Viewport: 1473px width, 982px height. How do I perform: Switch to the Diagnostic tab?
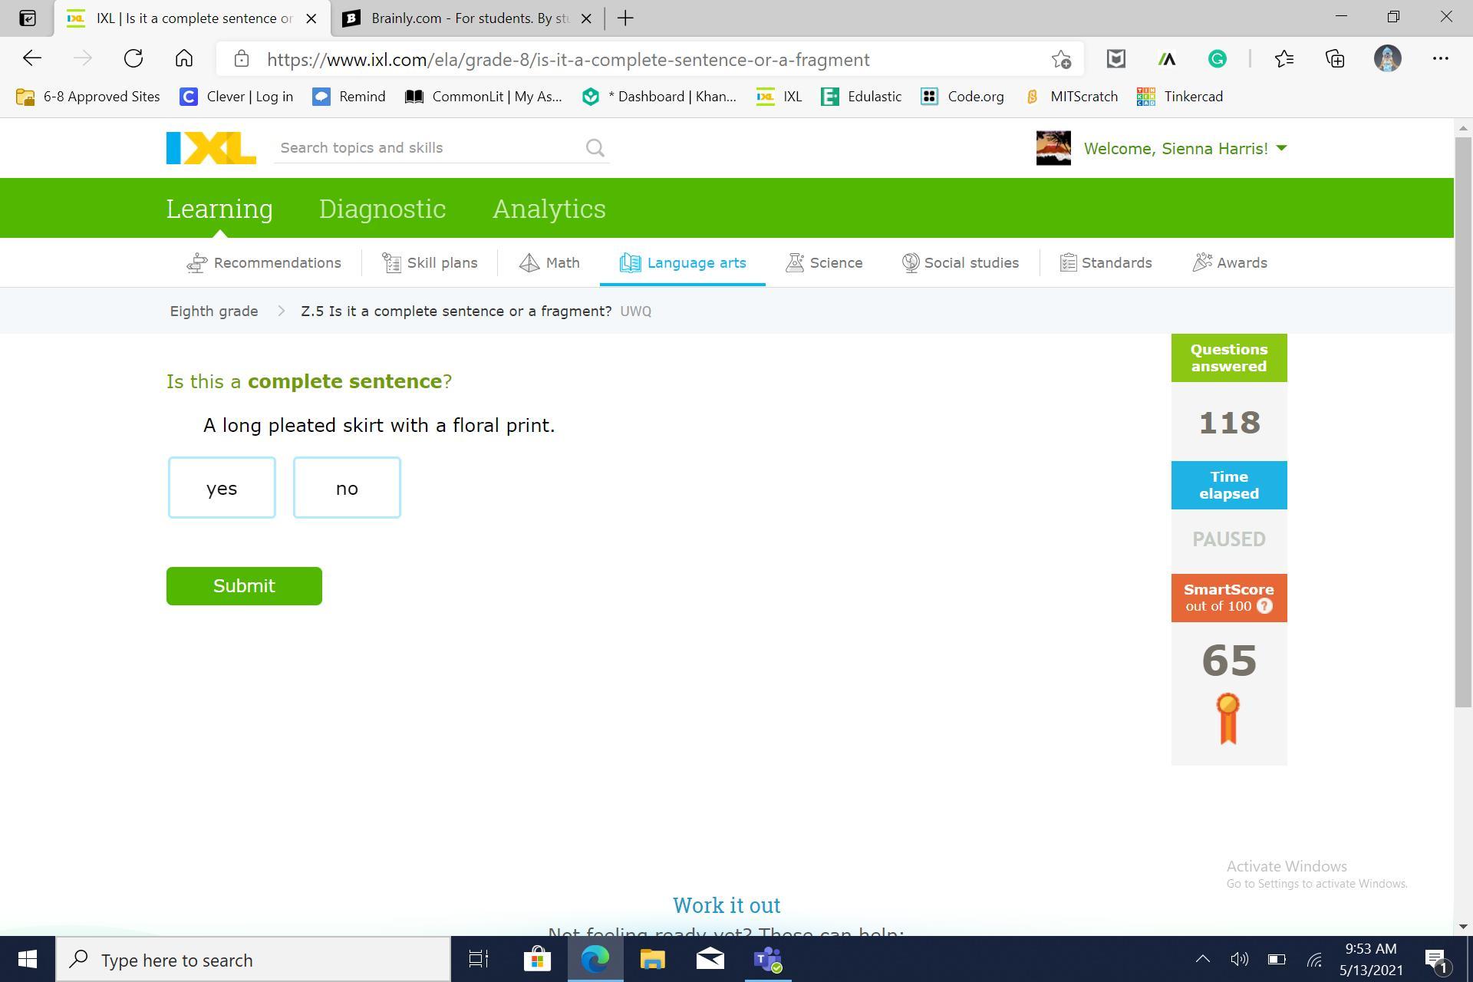pos(382,209)
